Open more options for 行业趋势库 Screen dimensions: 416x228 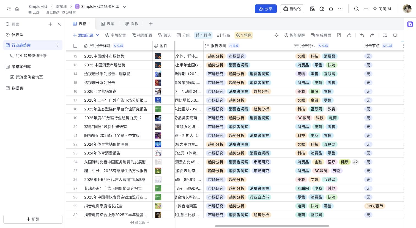click(x=57, y=45)
